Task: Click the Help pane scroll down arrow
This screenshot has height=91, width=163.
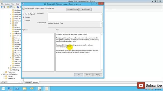Action: pyautogui.click(x=102, y=70)
